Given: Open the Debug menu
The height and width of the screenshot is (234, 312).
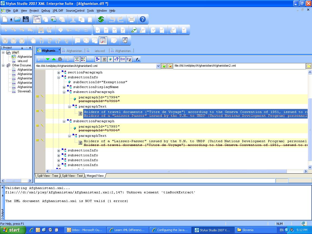Looking at the screenshot, I should coord(45,11).
